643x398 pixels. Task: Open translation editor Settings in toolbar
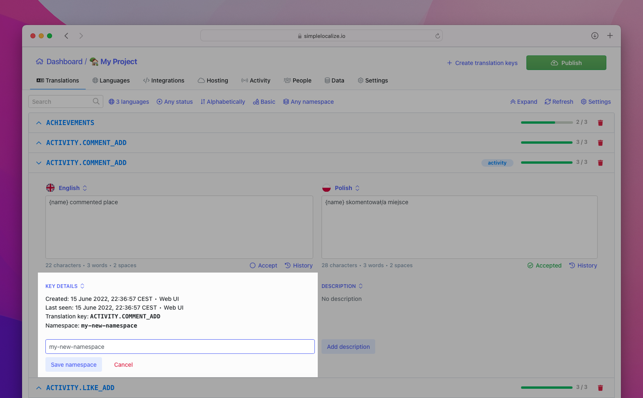(x=596, y=102)
